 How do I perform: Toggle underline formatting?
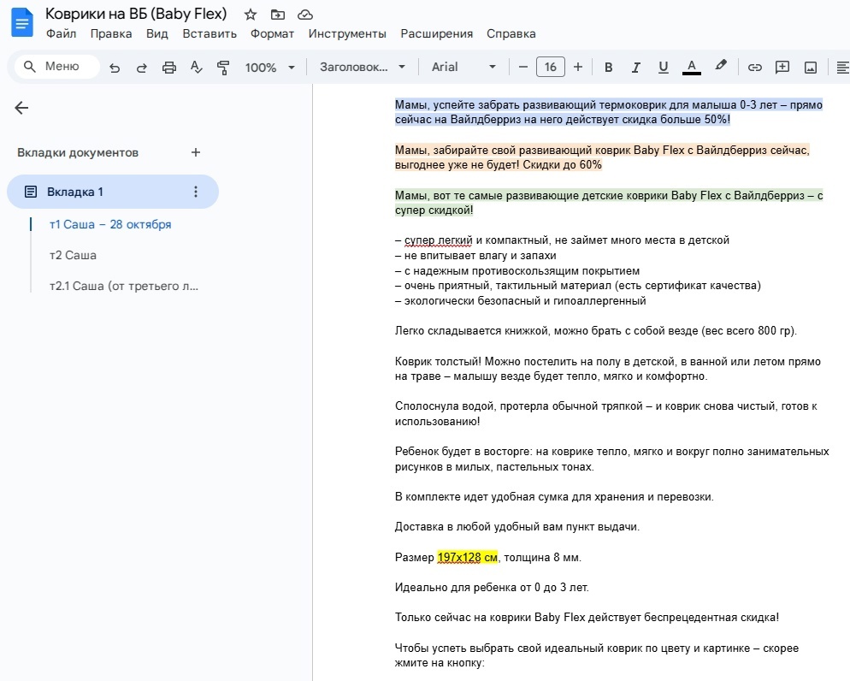pos(663,68)
